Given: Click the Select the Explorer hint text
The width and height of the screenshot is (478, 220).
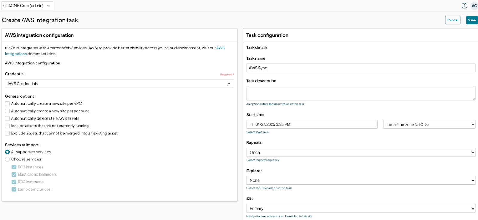Looking at the screenshot, I should pos(269,188).
